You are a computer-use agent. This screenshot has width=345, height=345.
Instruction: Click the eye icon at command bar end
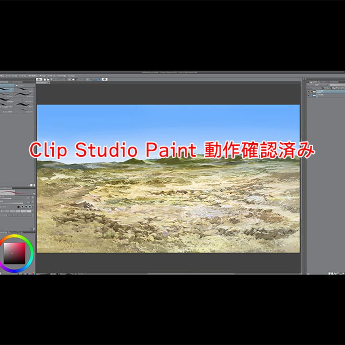pyautogui.click(x=105, y=79)
